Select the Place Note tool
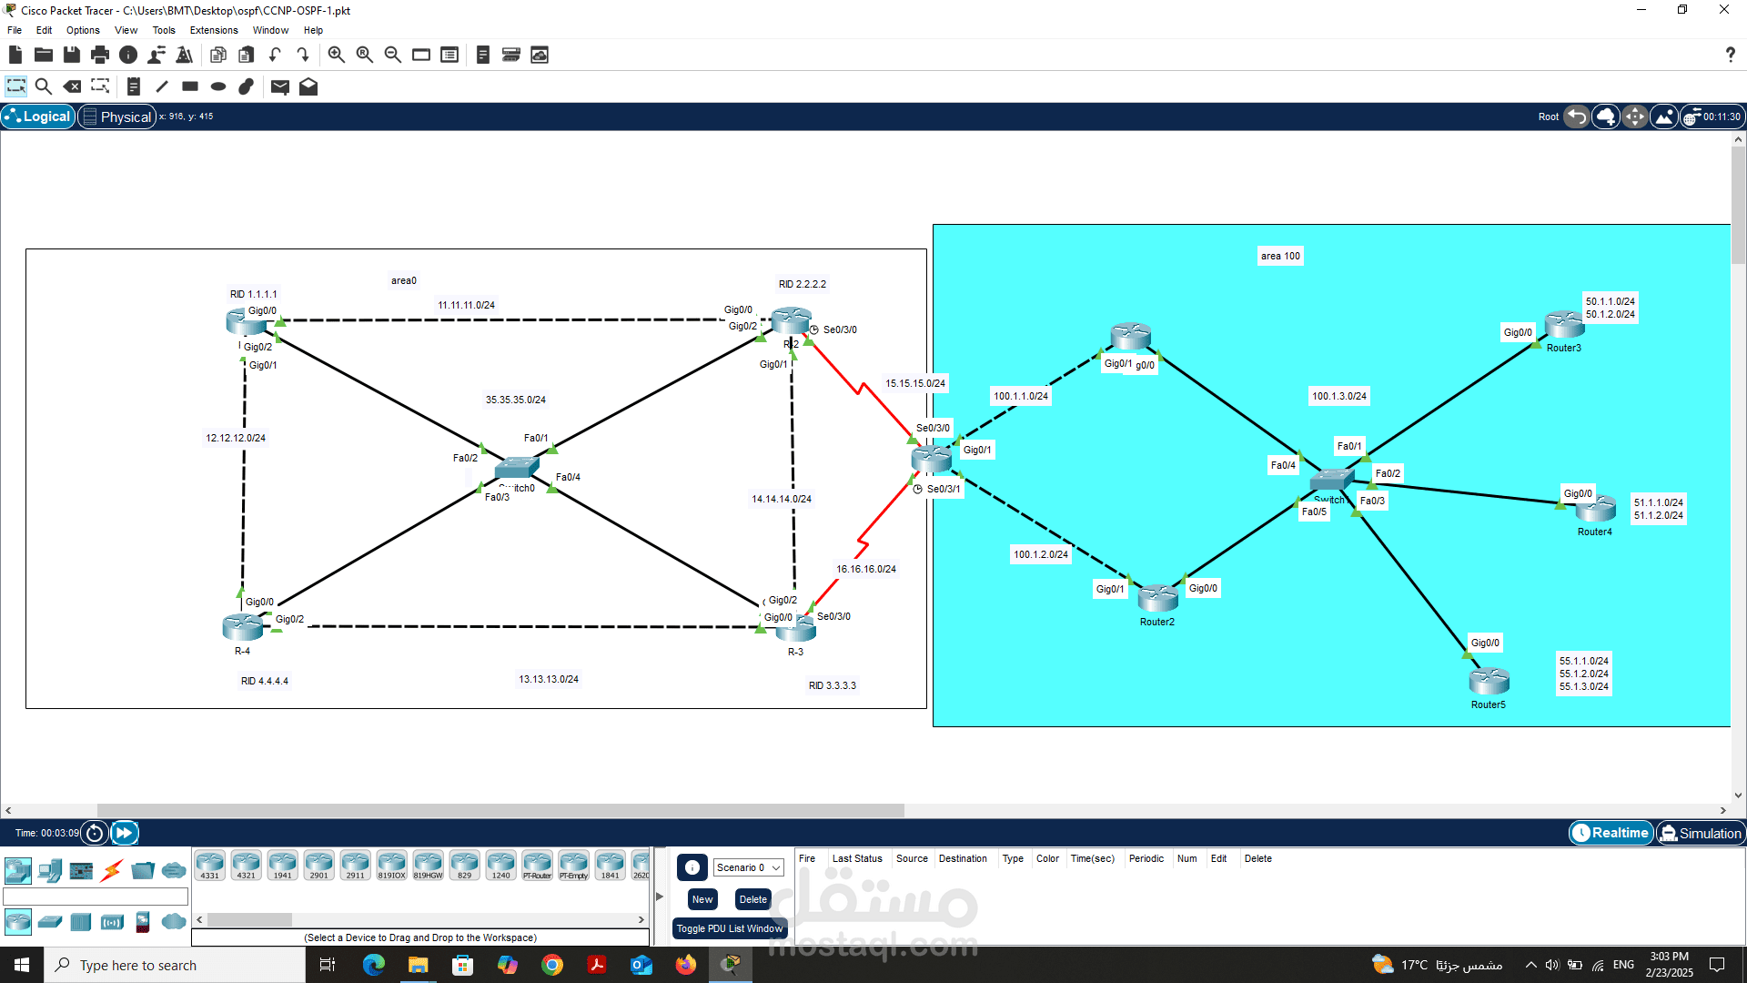The height and width of the screenshot is (983, 1747). (133, 86)
